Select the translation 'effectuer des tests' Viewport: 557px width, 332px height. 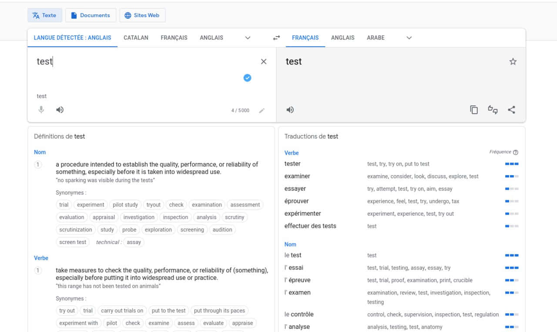tap(310, 226)
